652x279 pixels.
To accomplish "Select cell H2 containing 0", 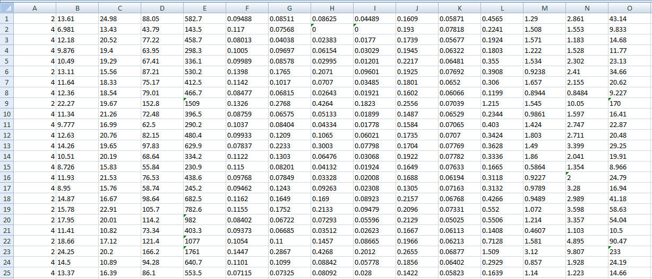I will point(332,29).
